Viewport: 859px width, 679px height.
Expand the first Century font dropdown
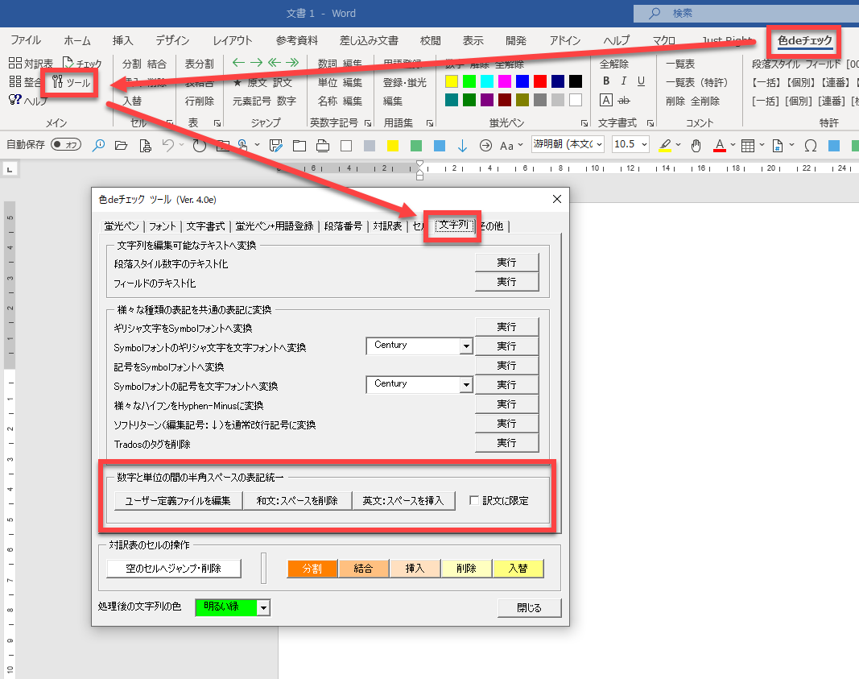465,346
